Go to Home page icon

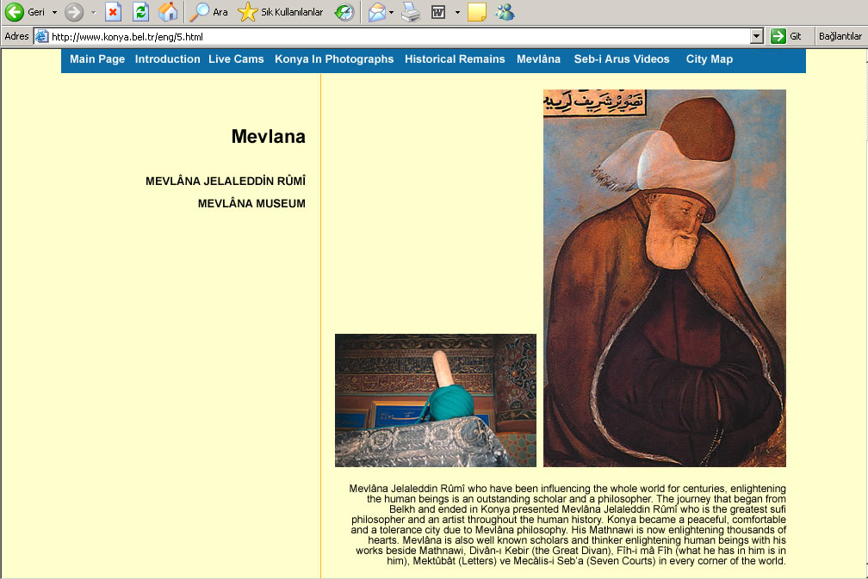point(168,11)
